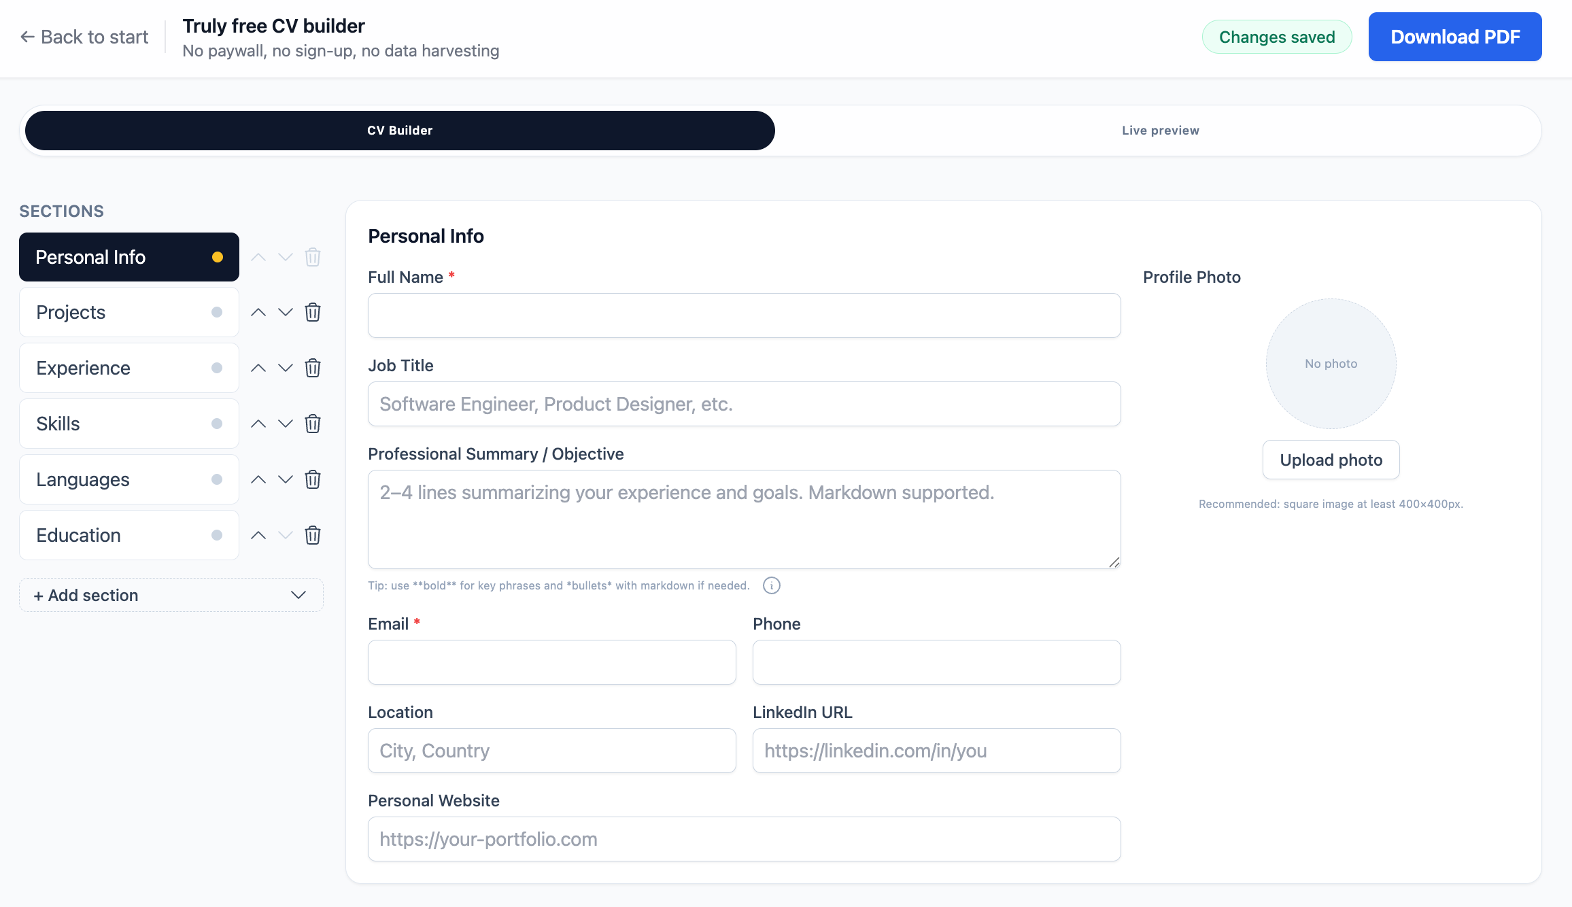Viewport: 1572px width, 907px height.
Task: Delete the Education section with trash icon
Action: 313,535
